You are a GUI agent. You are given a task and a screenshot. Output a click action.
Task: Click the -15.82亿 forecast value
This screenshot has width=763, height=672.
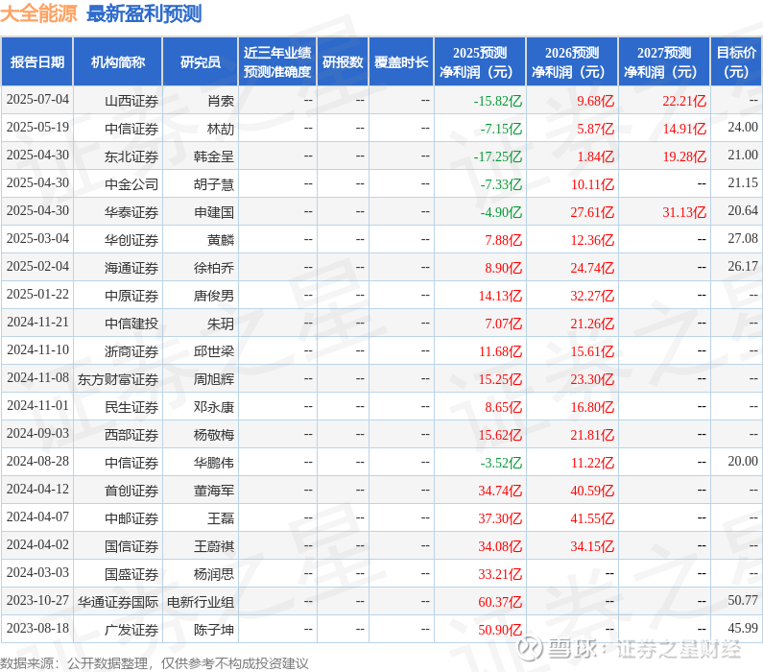click(x=498, y=101)
